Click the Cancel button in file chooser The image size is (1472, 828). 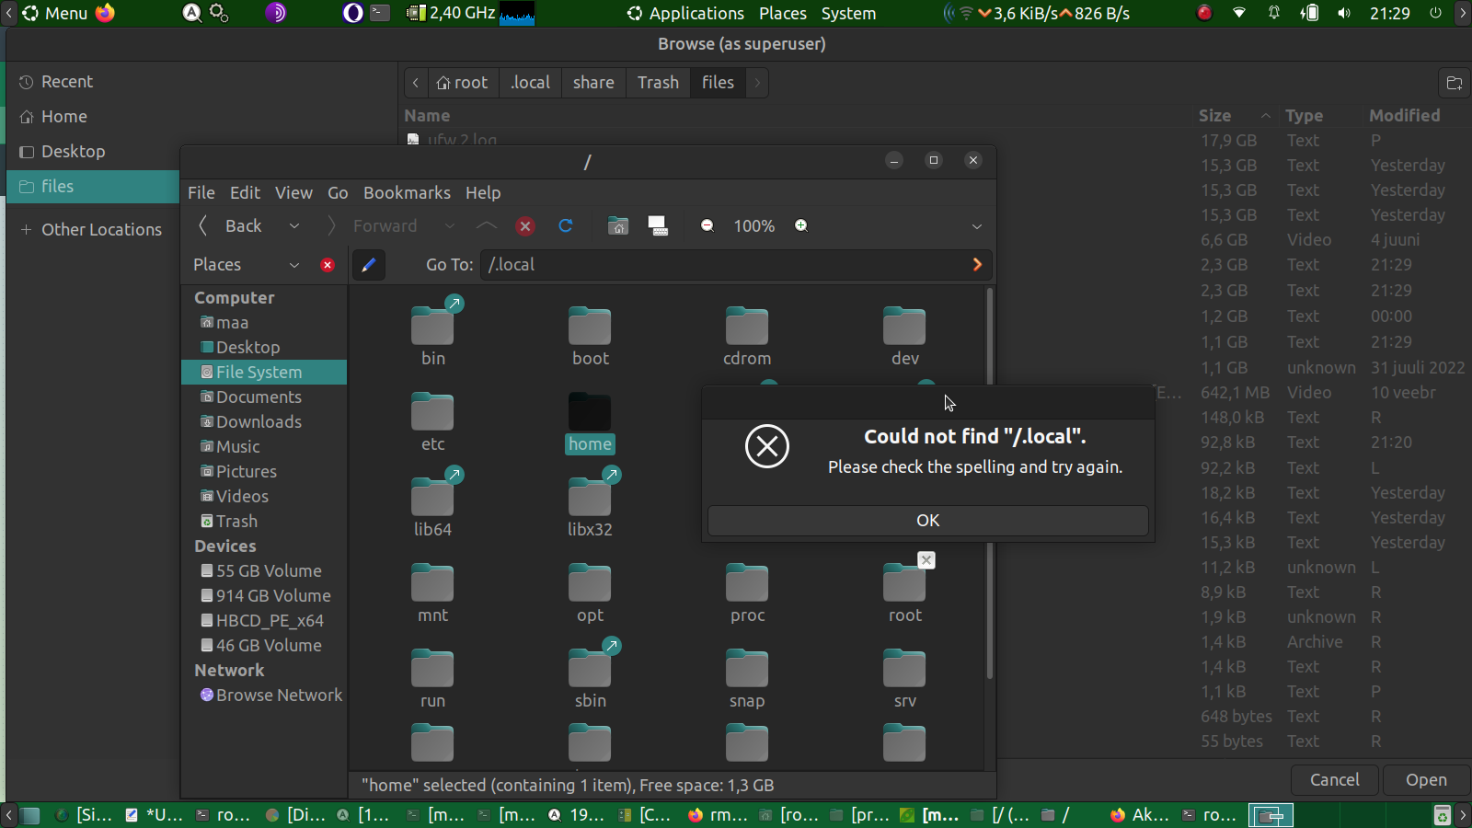pyautogui.click(x=1334, y=780)
